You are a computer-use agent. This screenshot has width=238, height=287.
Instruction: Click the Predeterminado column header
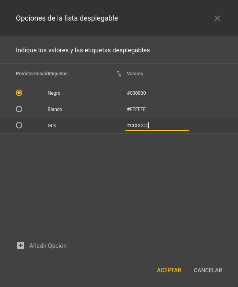click(32, 74)
